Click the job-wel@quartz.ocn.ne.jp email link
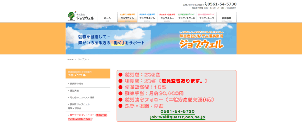Image resolution: width=302 pixels, height=123 pixels. [178, 117]
